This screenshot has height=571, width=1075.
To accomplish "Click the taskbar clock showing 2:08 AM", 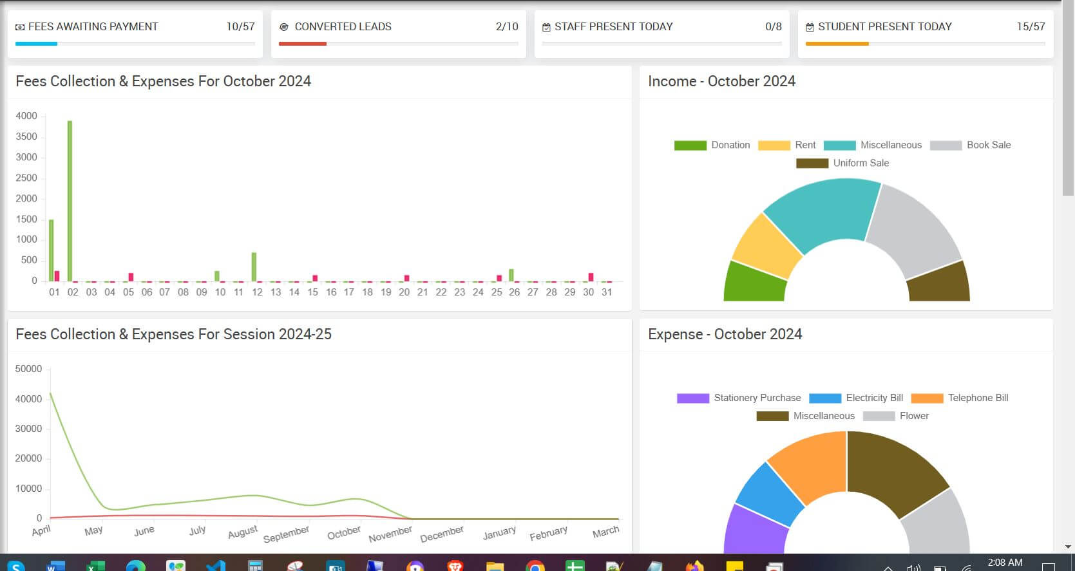I will 1005,563.
